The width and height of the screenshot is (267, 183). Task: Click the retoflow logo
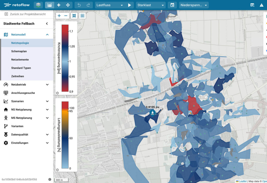(16, 5)
